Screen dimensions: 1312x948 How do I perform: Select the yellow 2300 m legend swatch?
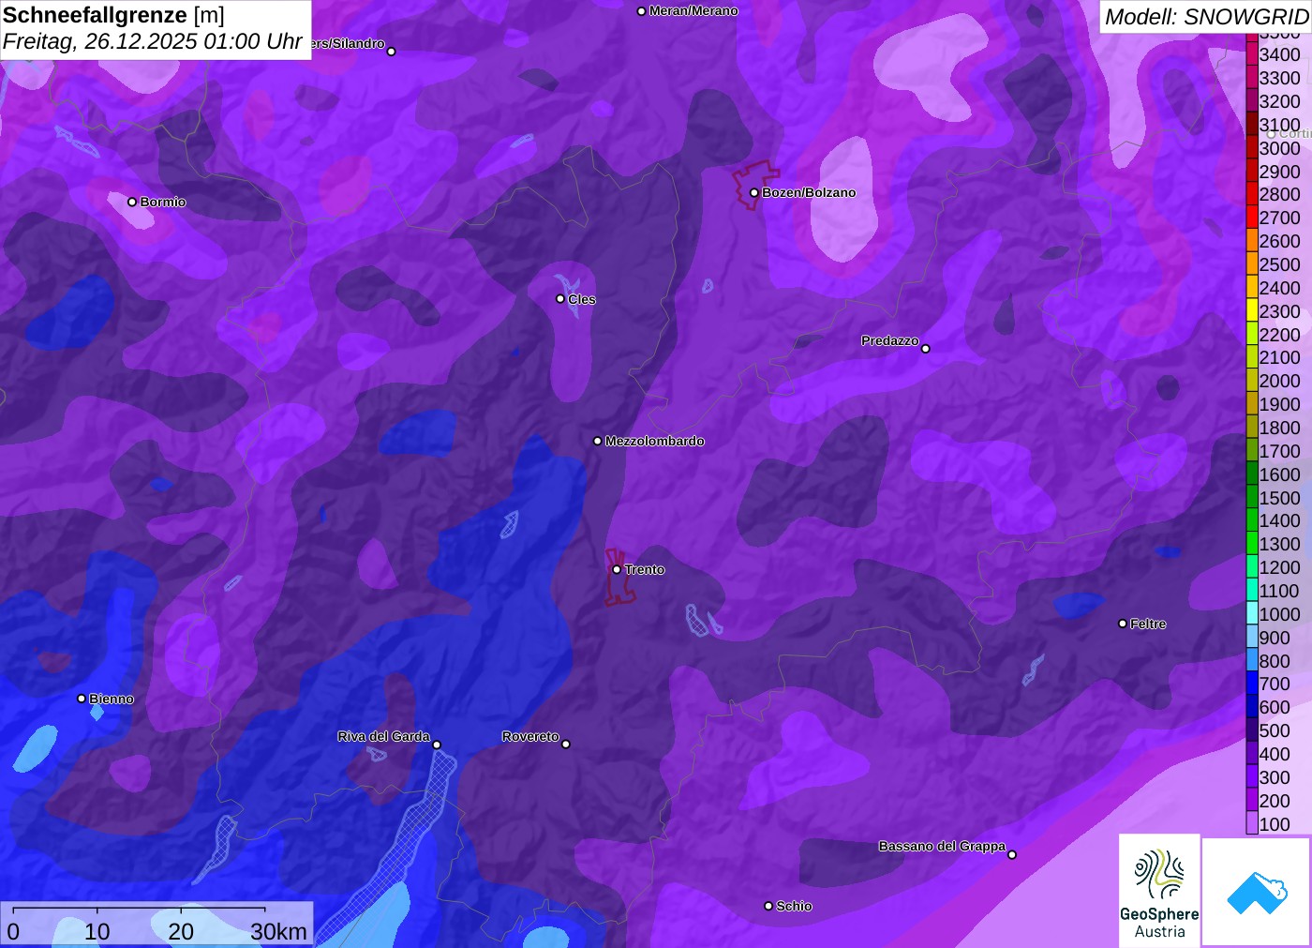[x=1252, y=310]
